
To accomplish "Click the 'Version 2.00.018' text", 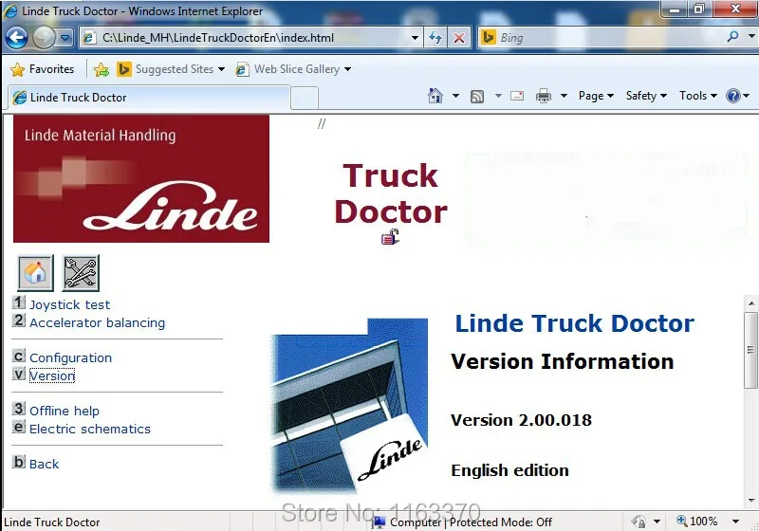I will point(521,420).
